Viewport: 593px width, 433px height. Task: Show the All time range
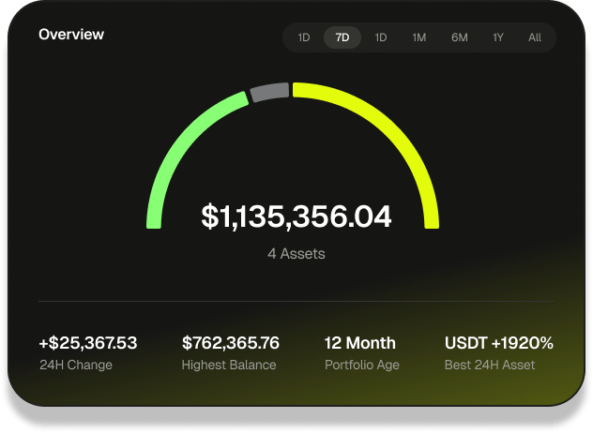535,37
